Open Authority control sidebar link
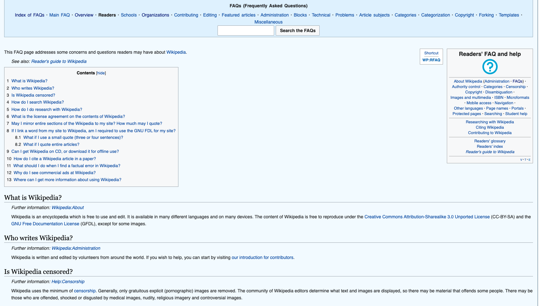 (x=466, y=87)
